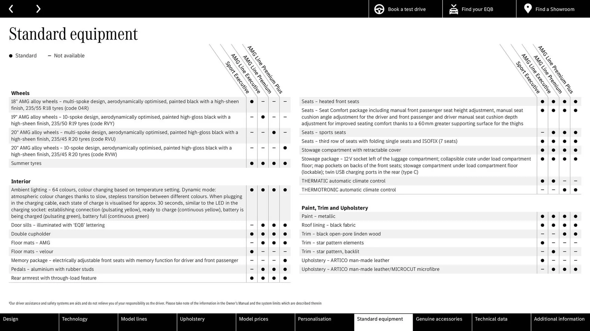The width and height of the screenshot is (590, 331).
Task: Click the filled dot indicator for metallic paint
Action: pos(542,216)
